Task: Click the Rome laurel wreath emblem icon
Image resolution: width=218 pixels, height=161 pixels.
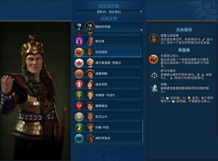Action: point(79,41)
